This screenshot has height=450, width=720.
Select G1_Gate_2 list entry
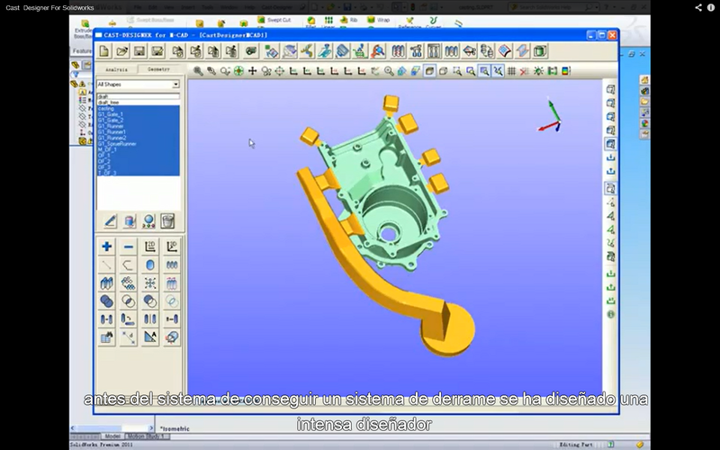(138, 121)
